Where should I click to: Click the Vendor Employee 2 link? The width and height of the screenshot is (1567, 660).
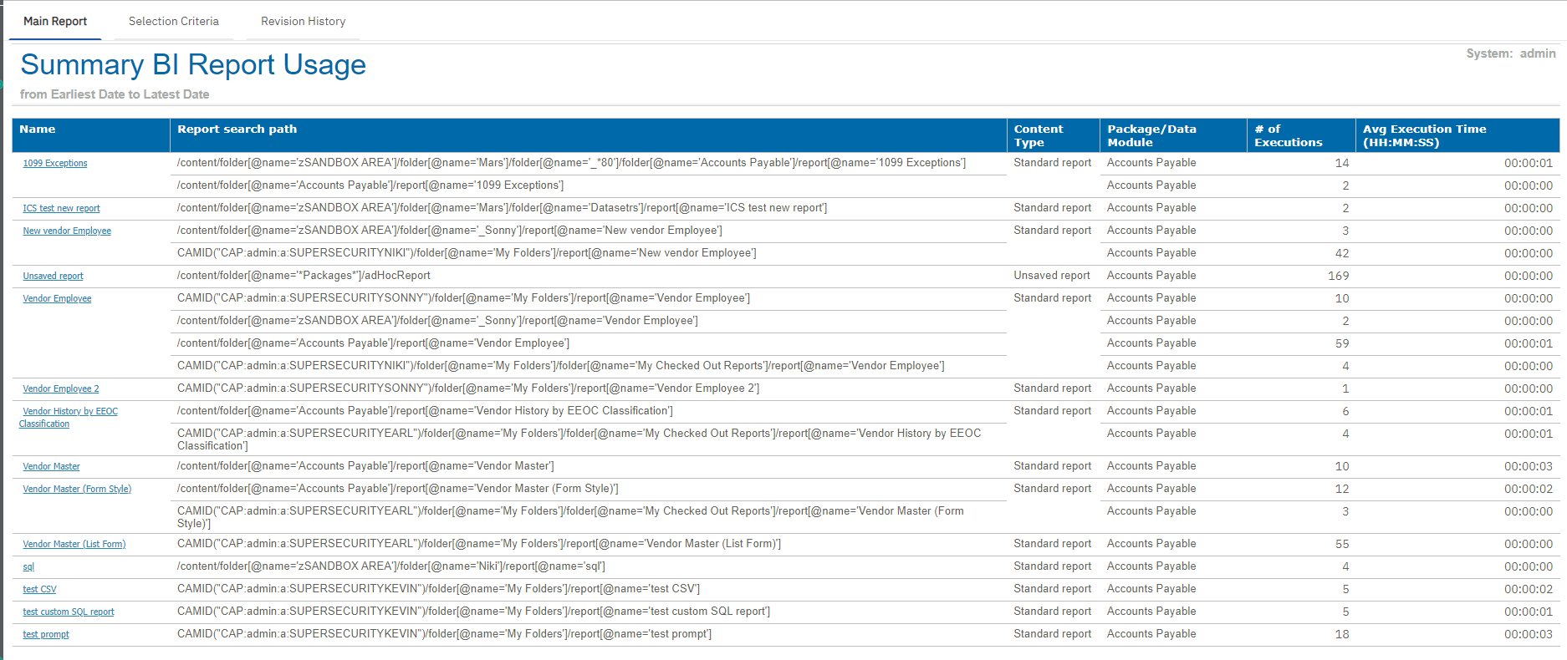60,389
